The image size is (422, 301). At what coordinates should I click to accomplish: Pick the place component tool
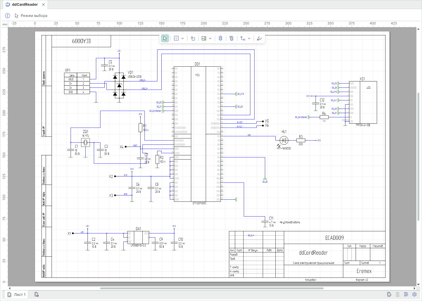pyautogui.click(x=221, y=38)
